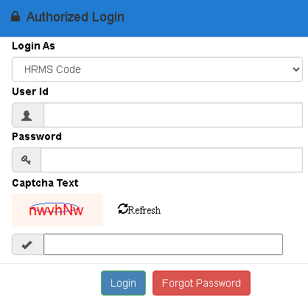The height and width of the screenshot is (300, 308).
Task: Select the HRMS Code option text
Action: pyautogui.click(x=52, y=69)
